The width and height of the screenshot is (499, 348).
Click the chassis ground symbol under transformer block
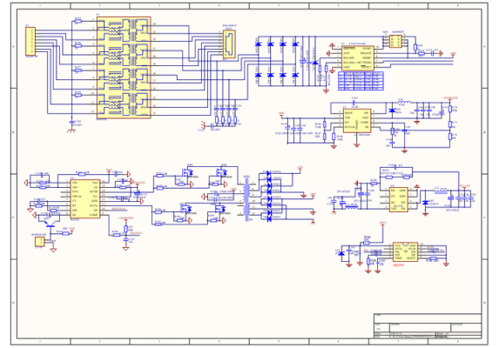(x=71, y=130)
